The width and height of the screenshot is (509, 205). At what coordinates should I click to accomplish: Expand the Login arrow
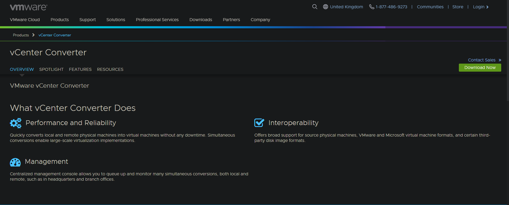[487, 7]
